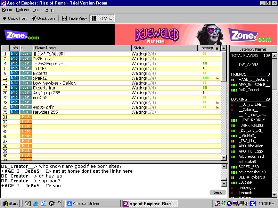
Task: Switch to List View
Action: click(x=102, y=18)
